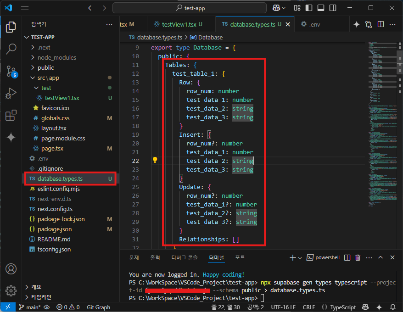Close the database.types.ts tab
Screen dimensions: 403x312
(x=288, y=24)
